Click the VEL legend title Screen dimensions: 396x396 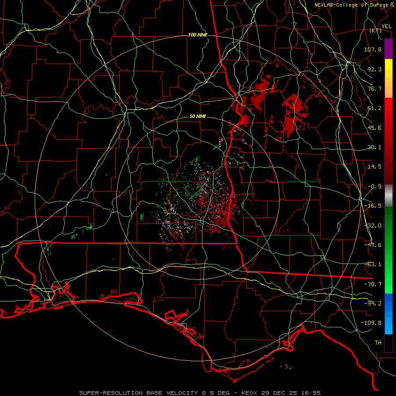pyautogui.click(x=386, y=26)
